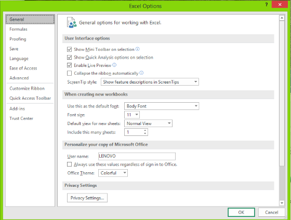The width and height of the screenshot is (291, 220).
Task: Open the Office Theme Colorful dropdown
Action: pyautogui.click(x=113, y=173)
